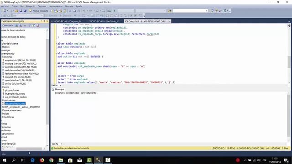Open the active documents list dropdown

[289, 21]
